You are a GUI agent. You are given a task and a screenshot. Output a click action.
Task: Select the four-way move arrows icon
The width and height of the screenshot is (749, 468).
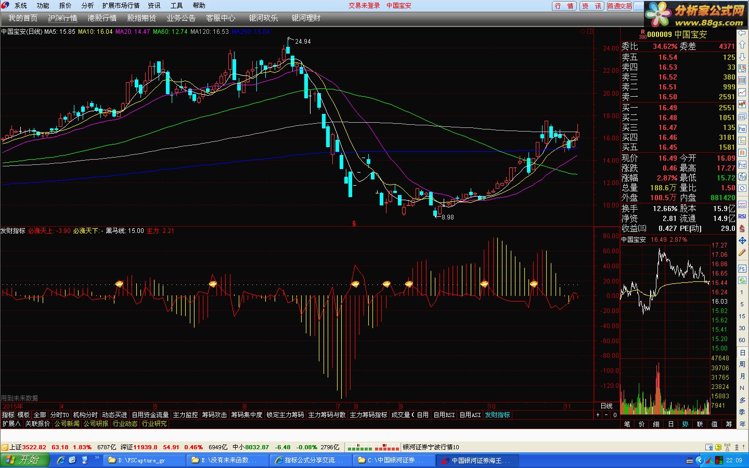click(742, 240)
